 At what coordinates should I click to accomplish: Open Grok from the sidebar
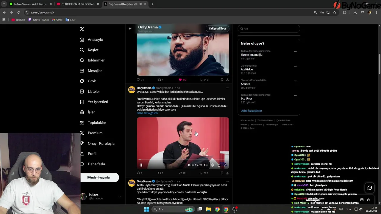88,81
